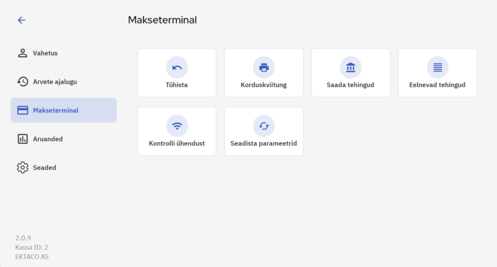Image resolution: width=497 pixels, height=267 pixels.
Task: Click the Saada tehingud bank icon
Action: click(x=351, y=68)
